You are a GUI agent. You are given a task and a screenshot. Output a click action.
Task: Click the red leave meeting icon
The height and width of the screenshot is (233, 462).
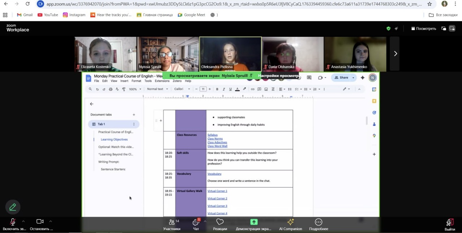click(x=450, y=223)
